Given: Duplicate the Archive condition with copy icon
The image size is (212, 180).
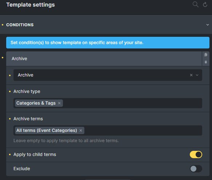Looking at the screenshot, I should tap(206, 55).
